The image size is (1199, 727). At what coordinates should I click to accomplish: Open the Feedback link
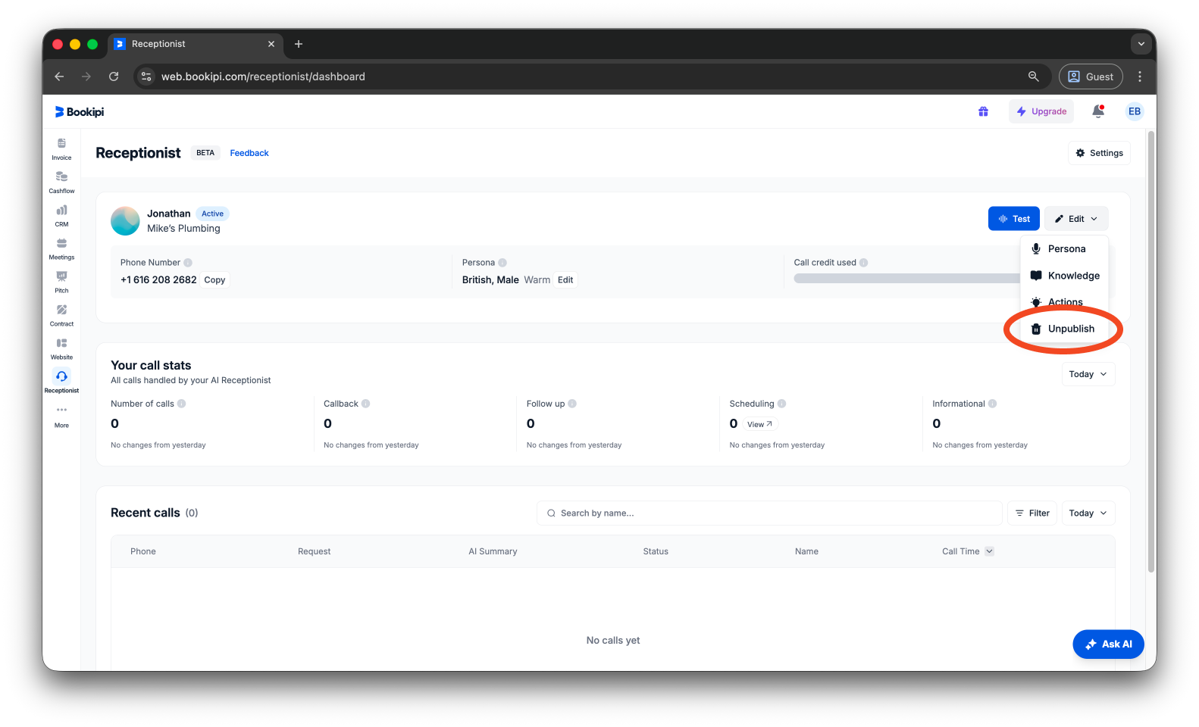pos(249,153)
